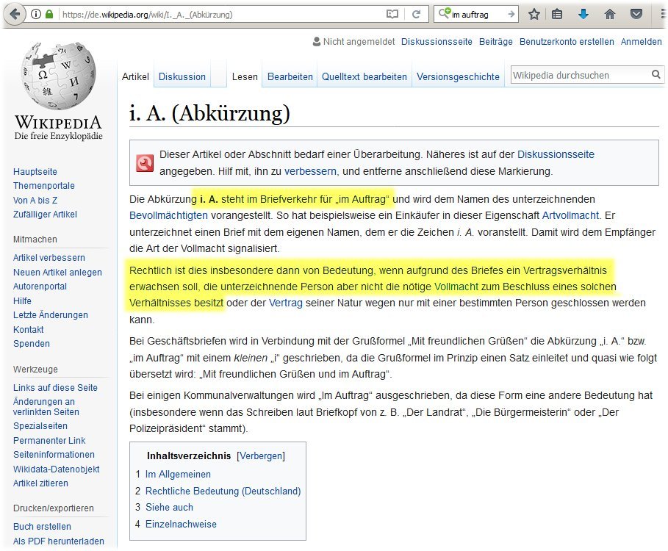Select the Lesen tab
Image resolution: width=668 pixels, height=551 pixels.
coord(245,76)
